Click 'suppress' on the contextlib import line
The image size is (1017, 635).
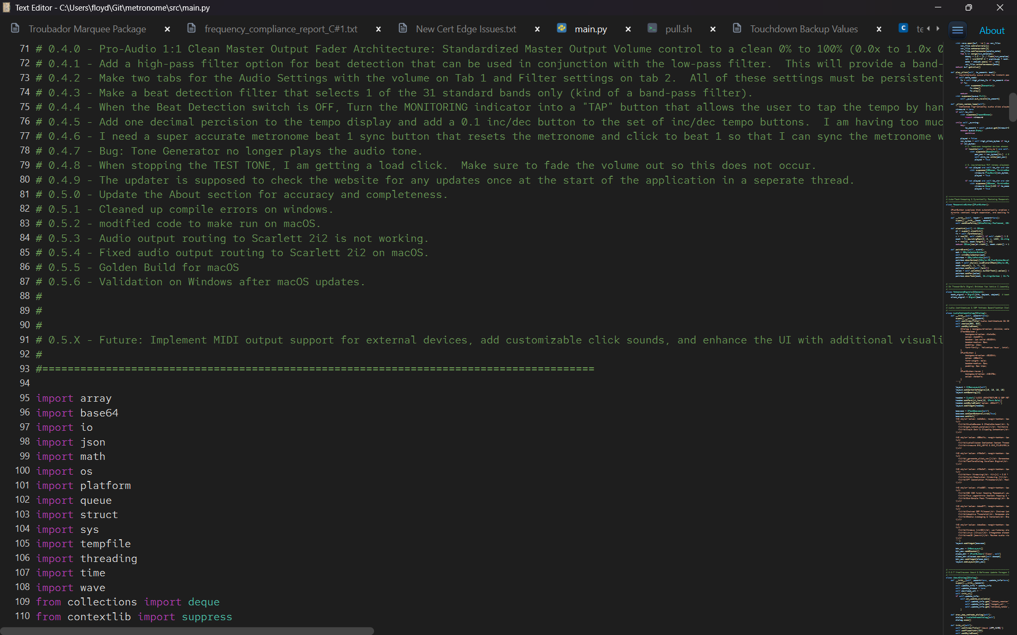coord(207,616)
